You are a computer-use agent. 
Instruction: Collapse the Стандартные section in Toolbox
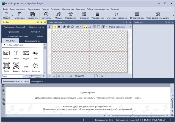tap(5, 45)
